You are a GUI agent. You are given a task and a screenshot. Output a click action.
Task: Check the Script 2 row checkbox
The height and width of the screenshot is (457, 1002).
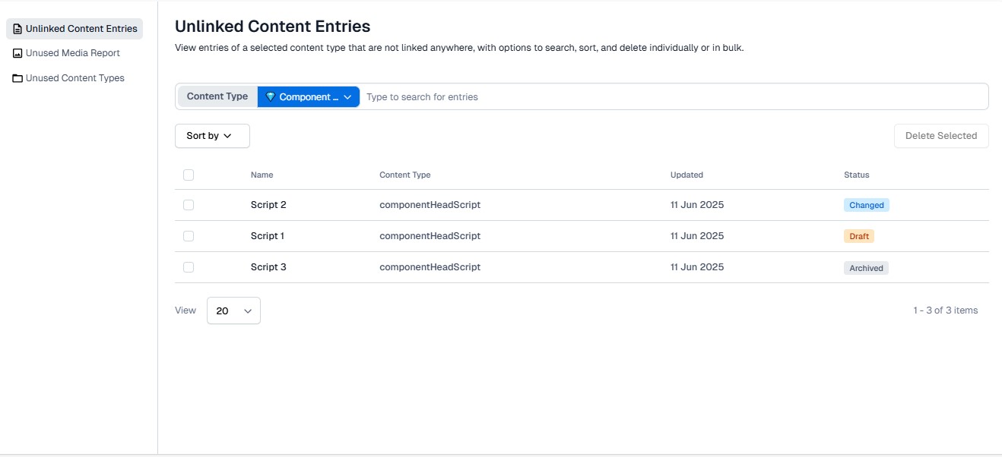(189, 204)
